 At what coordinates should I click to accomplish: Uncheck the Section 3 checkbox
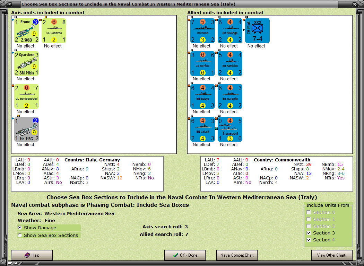309,233
